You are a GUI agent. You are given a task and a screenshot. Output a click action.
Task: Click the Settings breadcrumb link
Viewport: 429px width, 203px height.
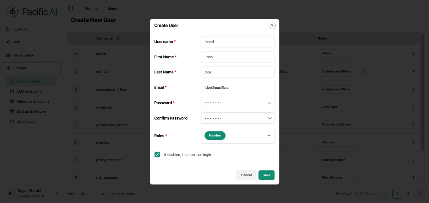(91, 8)
